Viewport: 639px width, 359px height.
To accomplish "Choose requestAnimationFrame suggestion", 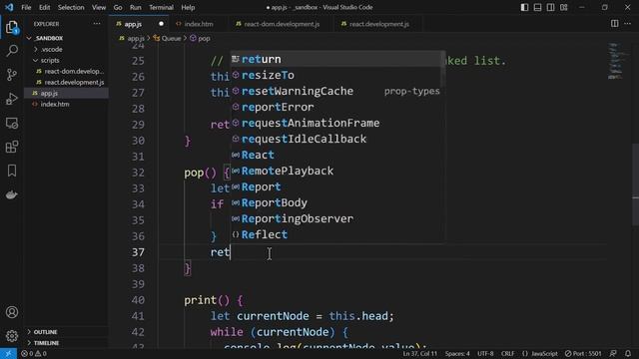I will tap(337, 123).
